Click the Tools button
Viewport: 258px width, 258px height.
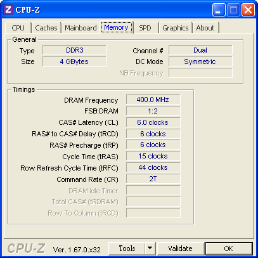[127, 248]
